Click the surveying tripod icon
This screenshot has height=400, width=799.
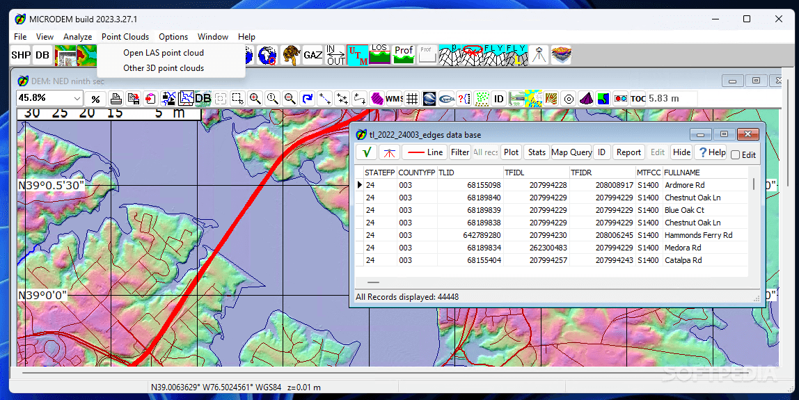coord(539,55)
